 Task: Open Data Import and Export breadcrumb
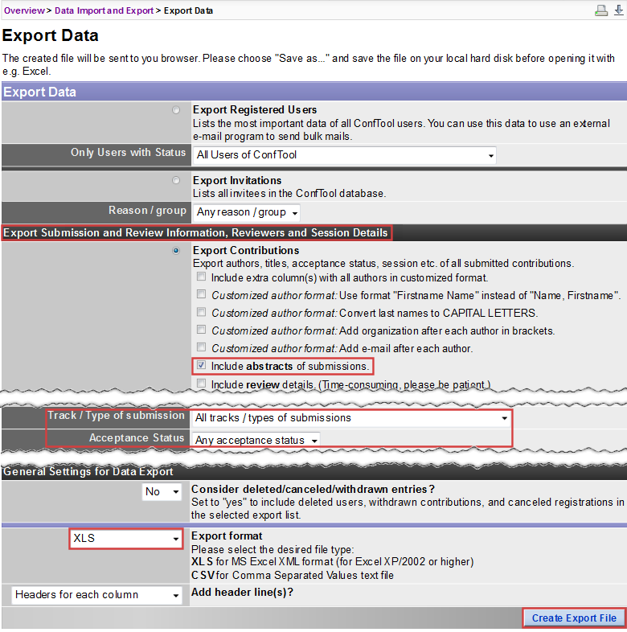(x=104, y=10)
